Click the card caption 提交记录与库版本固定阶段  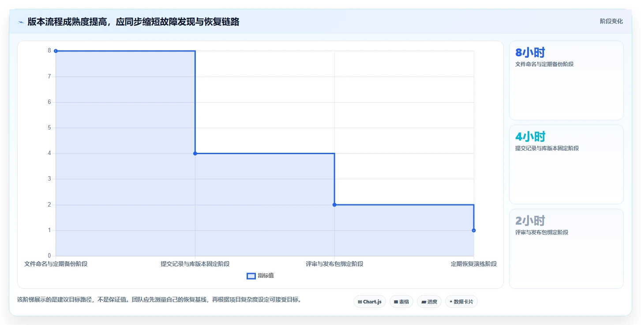pyautogui.click(x=547, y=148)
